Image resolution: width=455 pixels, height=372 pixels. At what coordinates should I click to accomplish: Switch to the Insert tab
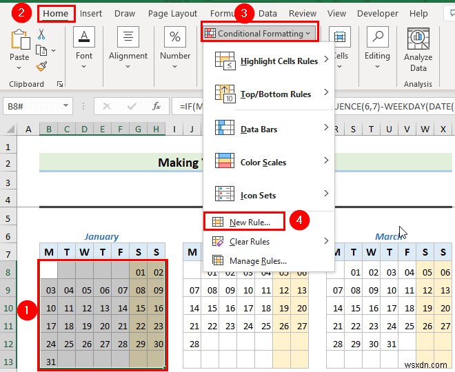pyautogui.click(x=91, y=14)
